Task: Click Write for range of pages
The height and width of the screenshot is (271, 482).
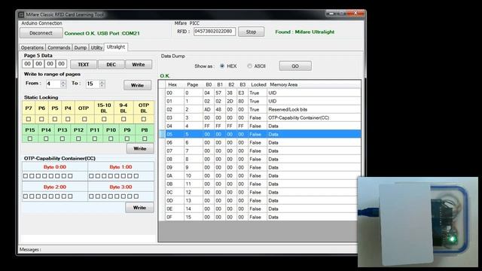Action: 137,85
